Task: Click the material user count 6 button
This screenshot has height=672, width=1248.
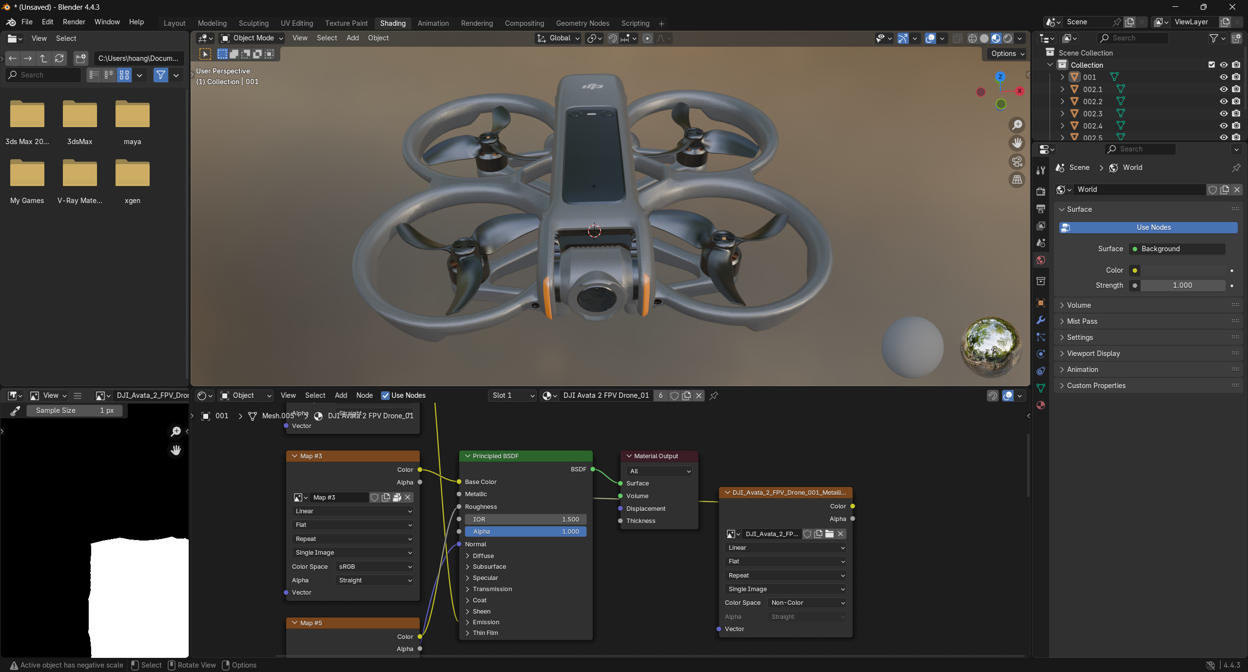Action: [x=661, y=396]
